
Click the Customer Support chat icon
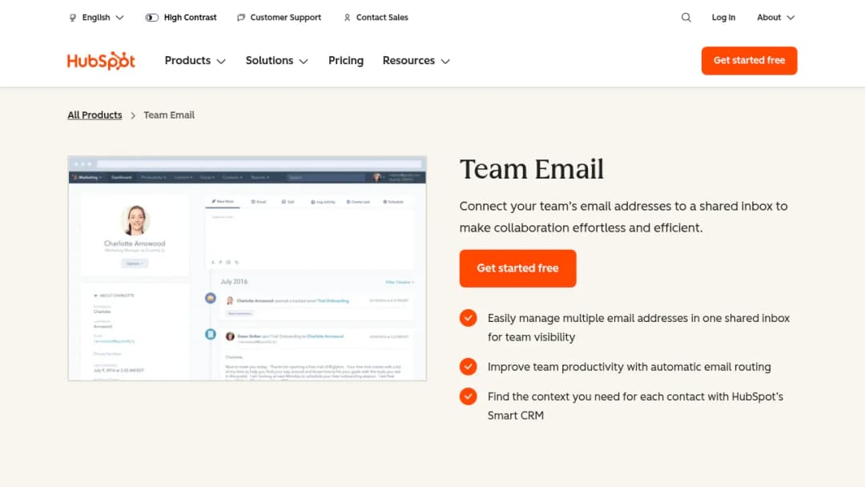coord(241,18)
